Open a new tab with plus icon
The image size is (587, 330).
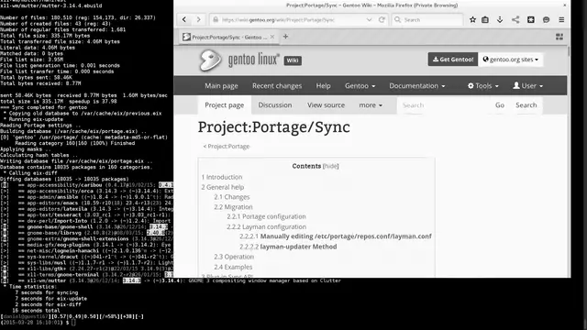click(285, 37)
